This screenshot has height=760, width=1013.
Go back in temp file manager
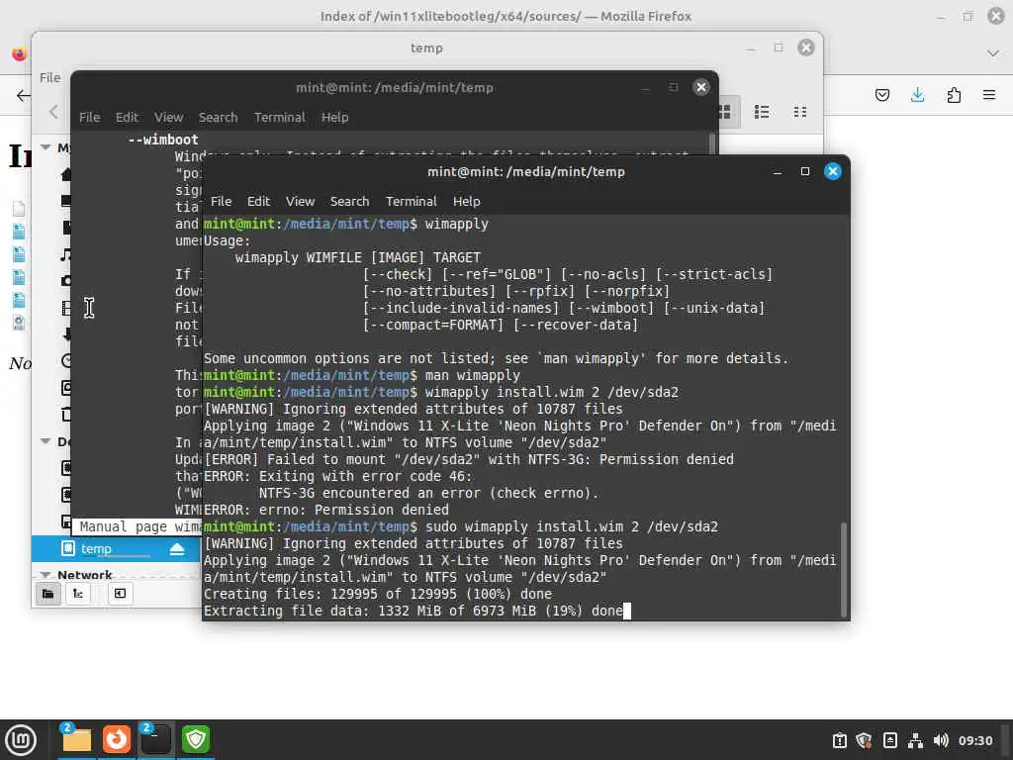click(53, 112)
